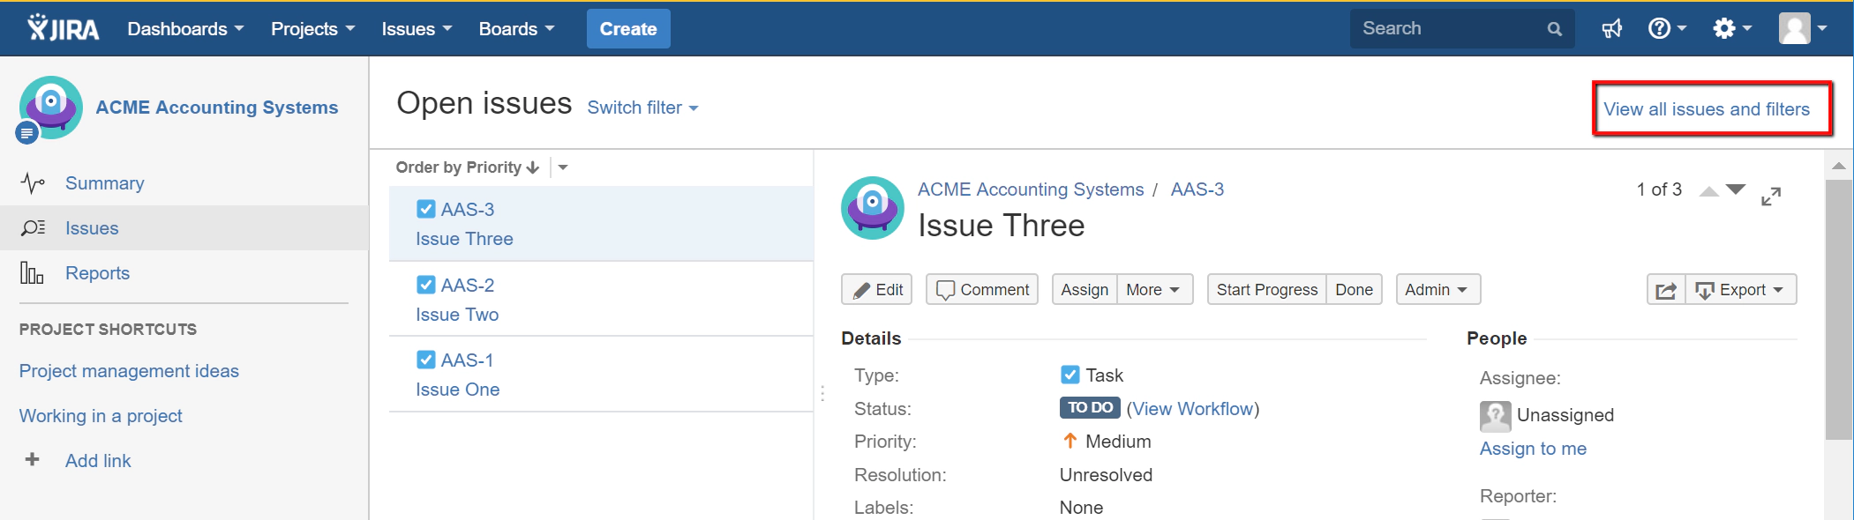
Task: Open the Dashboards dropdown menu
Action: (185, 29)
